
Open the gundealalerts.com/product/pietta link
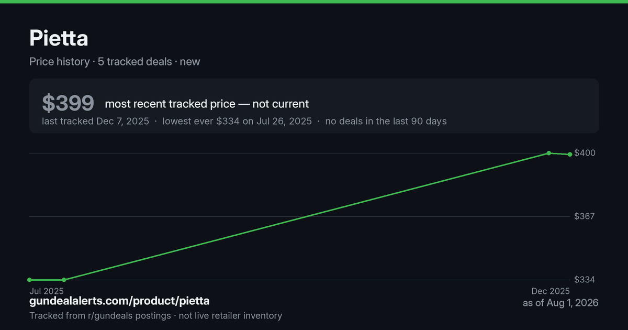(119, 301)
